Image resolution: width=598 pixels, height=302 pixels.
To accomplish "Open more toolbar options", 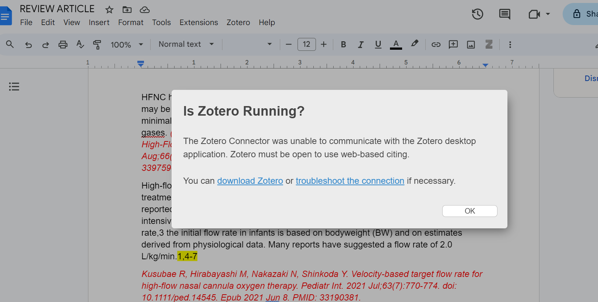I will coord(510,45).
